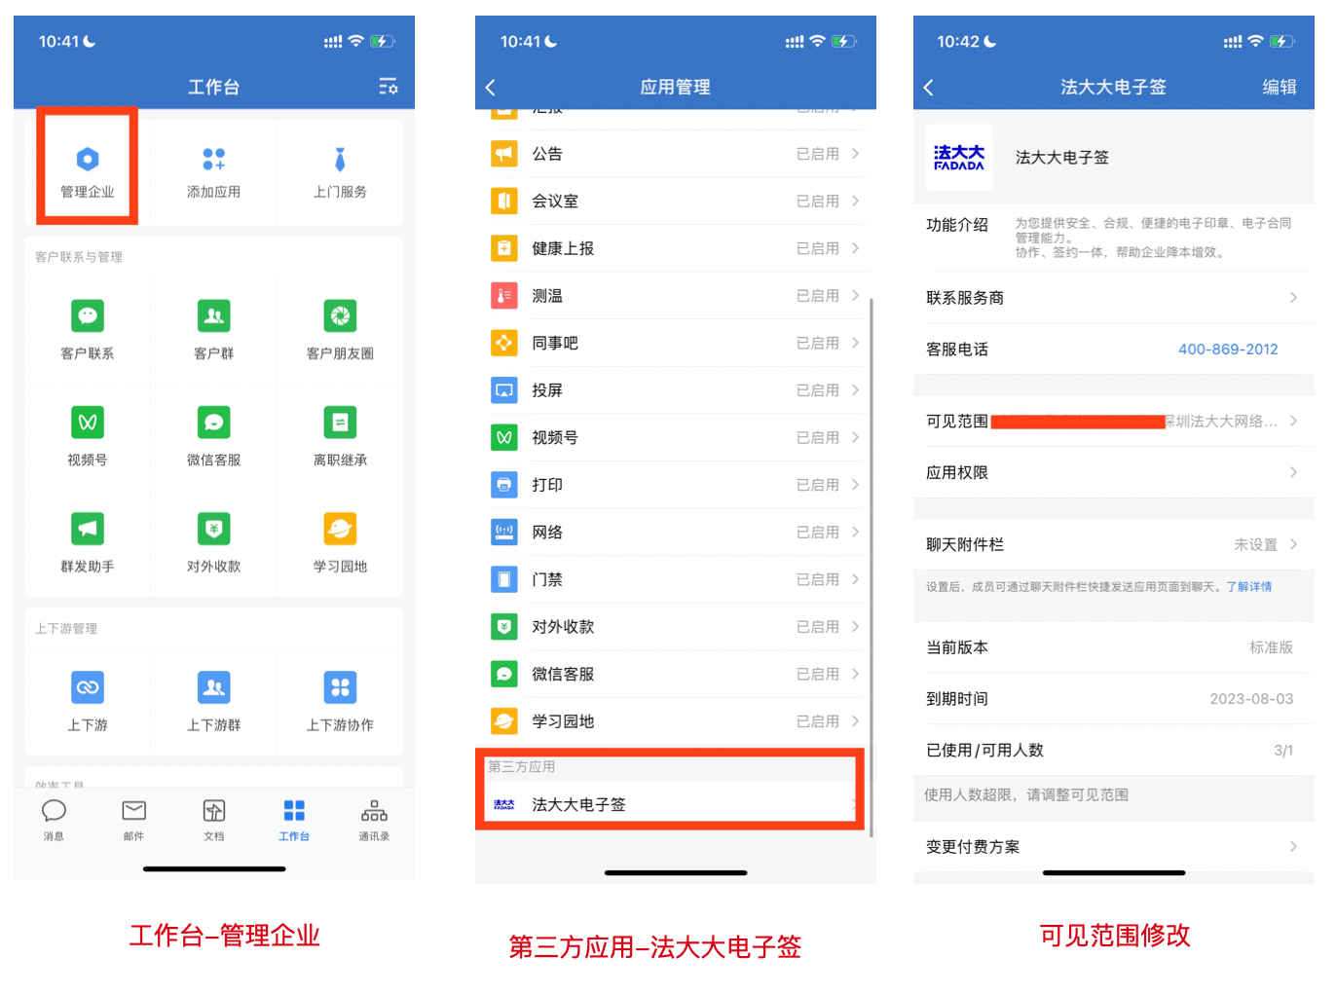Viewport: 1336px width, 995px height.
Task: Open the 离职继承 app
Action: click(340, 437)
